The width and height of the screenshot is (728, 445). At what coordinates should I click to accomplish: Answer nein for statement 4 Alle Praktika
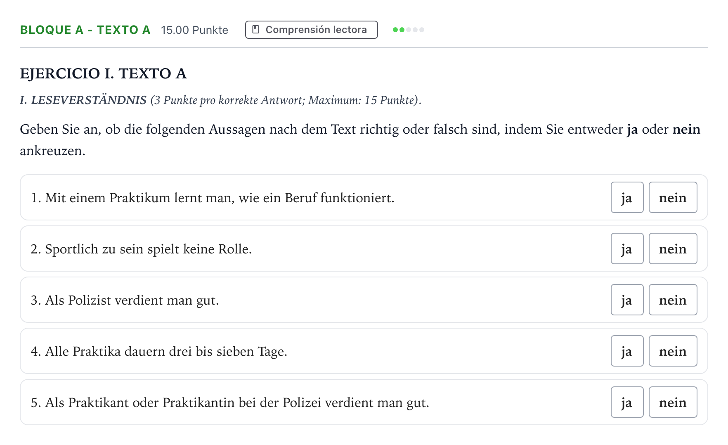673,351
